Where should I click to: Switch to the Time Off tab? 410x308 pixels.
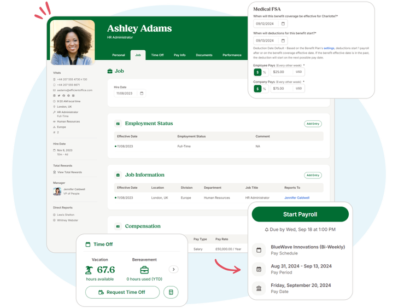[157, 55]
